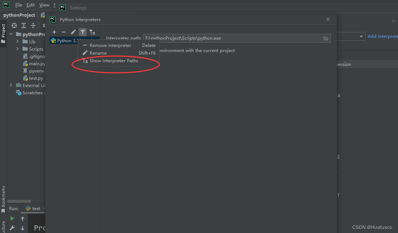Select the opened-file crosshair icon
398x233 pixels.
(14, 25)
